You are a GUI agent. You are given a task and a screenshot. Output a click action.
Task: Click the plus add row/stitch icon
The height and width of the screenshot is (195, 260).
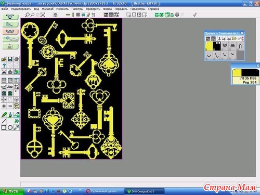(x=4, y=106)
